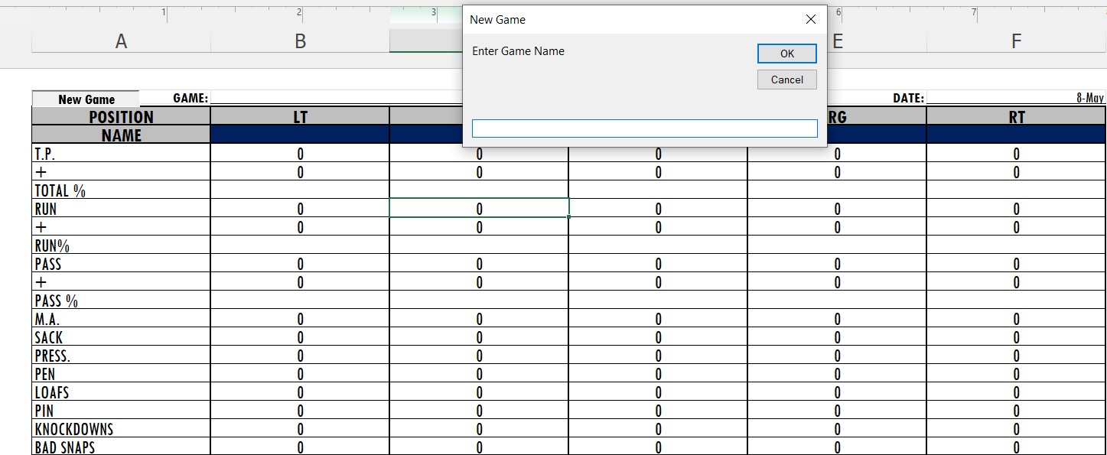The height and width of the screenshot is (455, 1107).
Task: Close the New Game dialog with X
Action: [810, 20]
